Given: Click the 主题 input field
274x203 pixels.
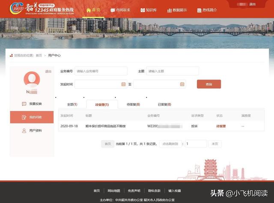Looking at the screenshot, I should pyautogui.click(x=173, y=71).
